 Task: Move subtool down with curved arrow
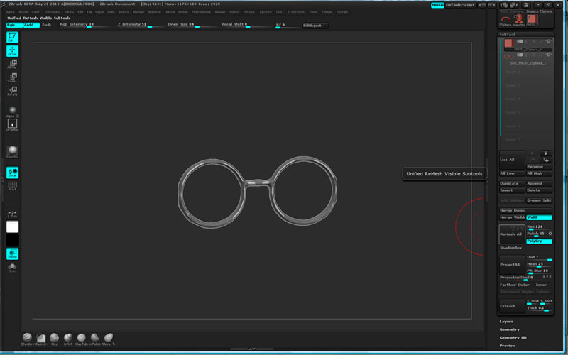click(x=545, y=160)
